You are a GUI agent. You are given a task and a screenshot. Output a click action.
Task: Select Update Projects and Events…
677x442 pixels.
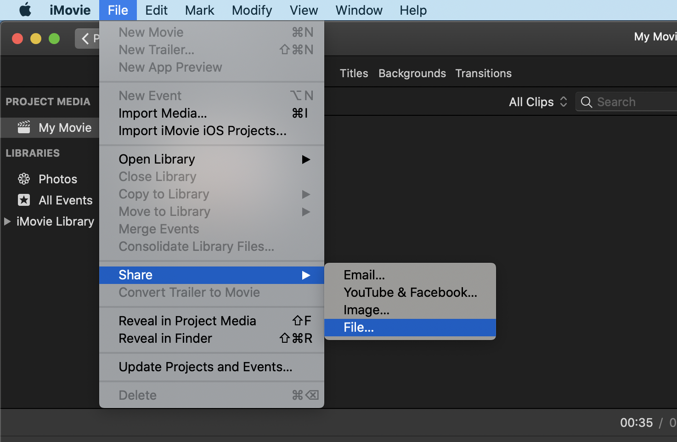(x=205, y=367)
